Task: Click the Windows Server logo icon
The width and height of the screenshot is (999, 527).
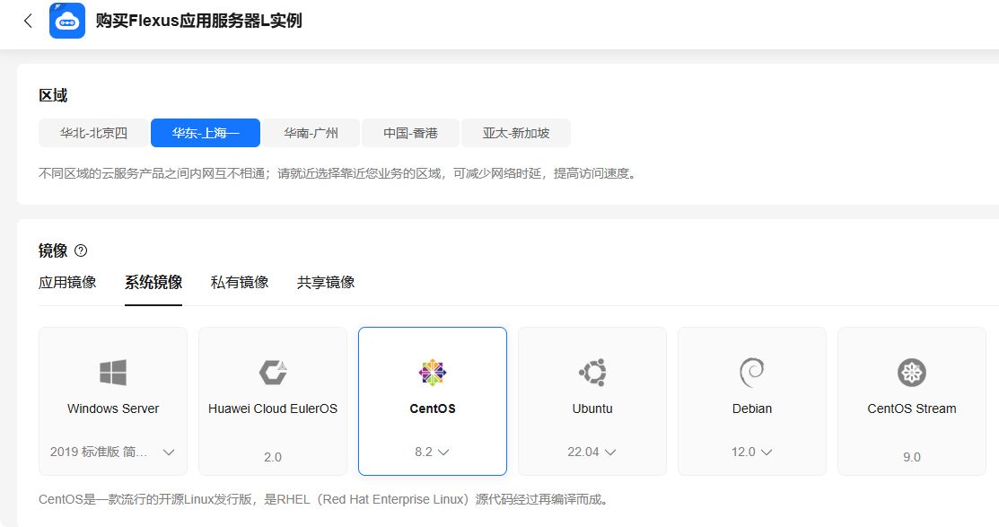Action: pos(113,373)
